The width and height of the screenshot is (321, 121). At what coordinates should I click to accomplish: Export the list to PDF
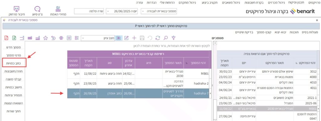click(6, 38)
